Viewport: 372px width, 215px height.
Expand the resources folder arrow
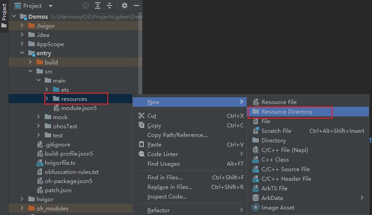(47, 99)
